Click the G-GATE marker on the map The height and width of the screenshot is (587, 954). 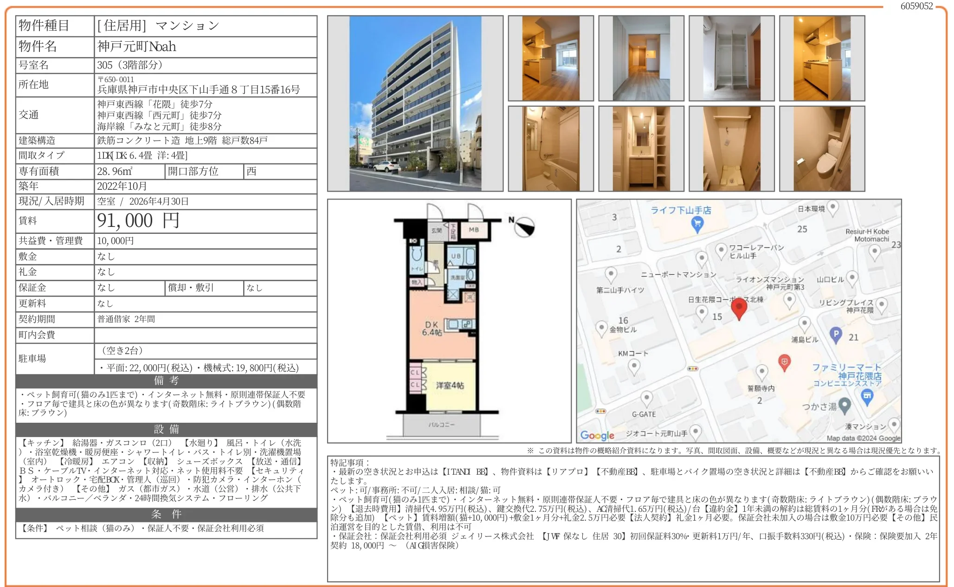pyautogui.click(x=646, y=397)
